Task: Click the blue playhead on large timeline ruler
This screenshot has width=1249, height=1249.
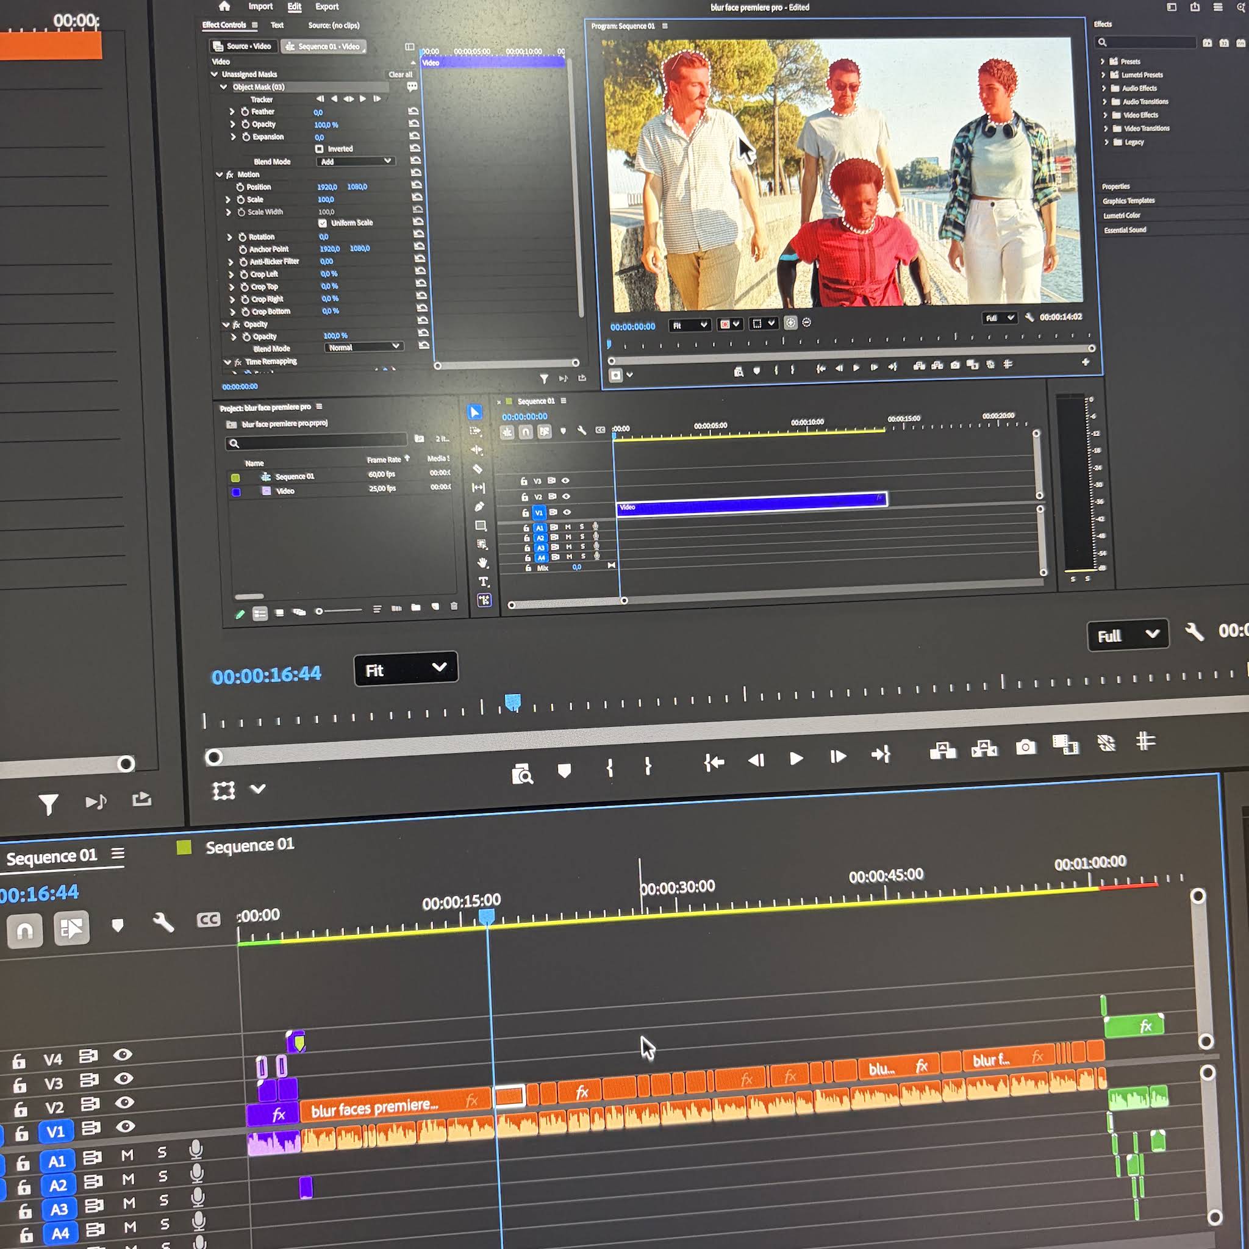Action: [x=487, y=917]
